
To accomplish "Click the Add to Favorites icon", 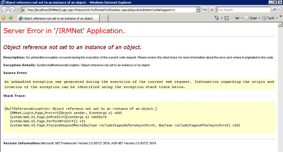I will click(x=11, y=18).
